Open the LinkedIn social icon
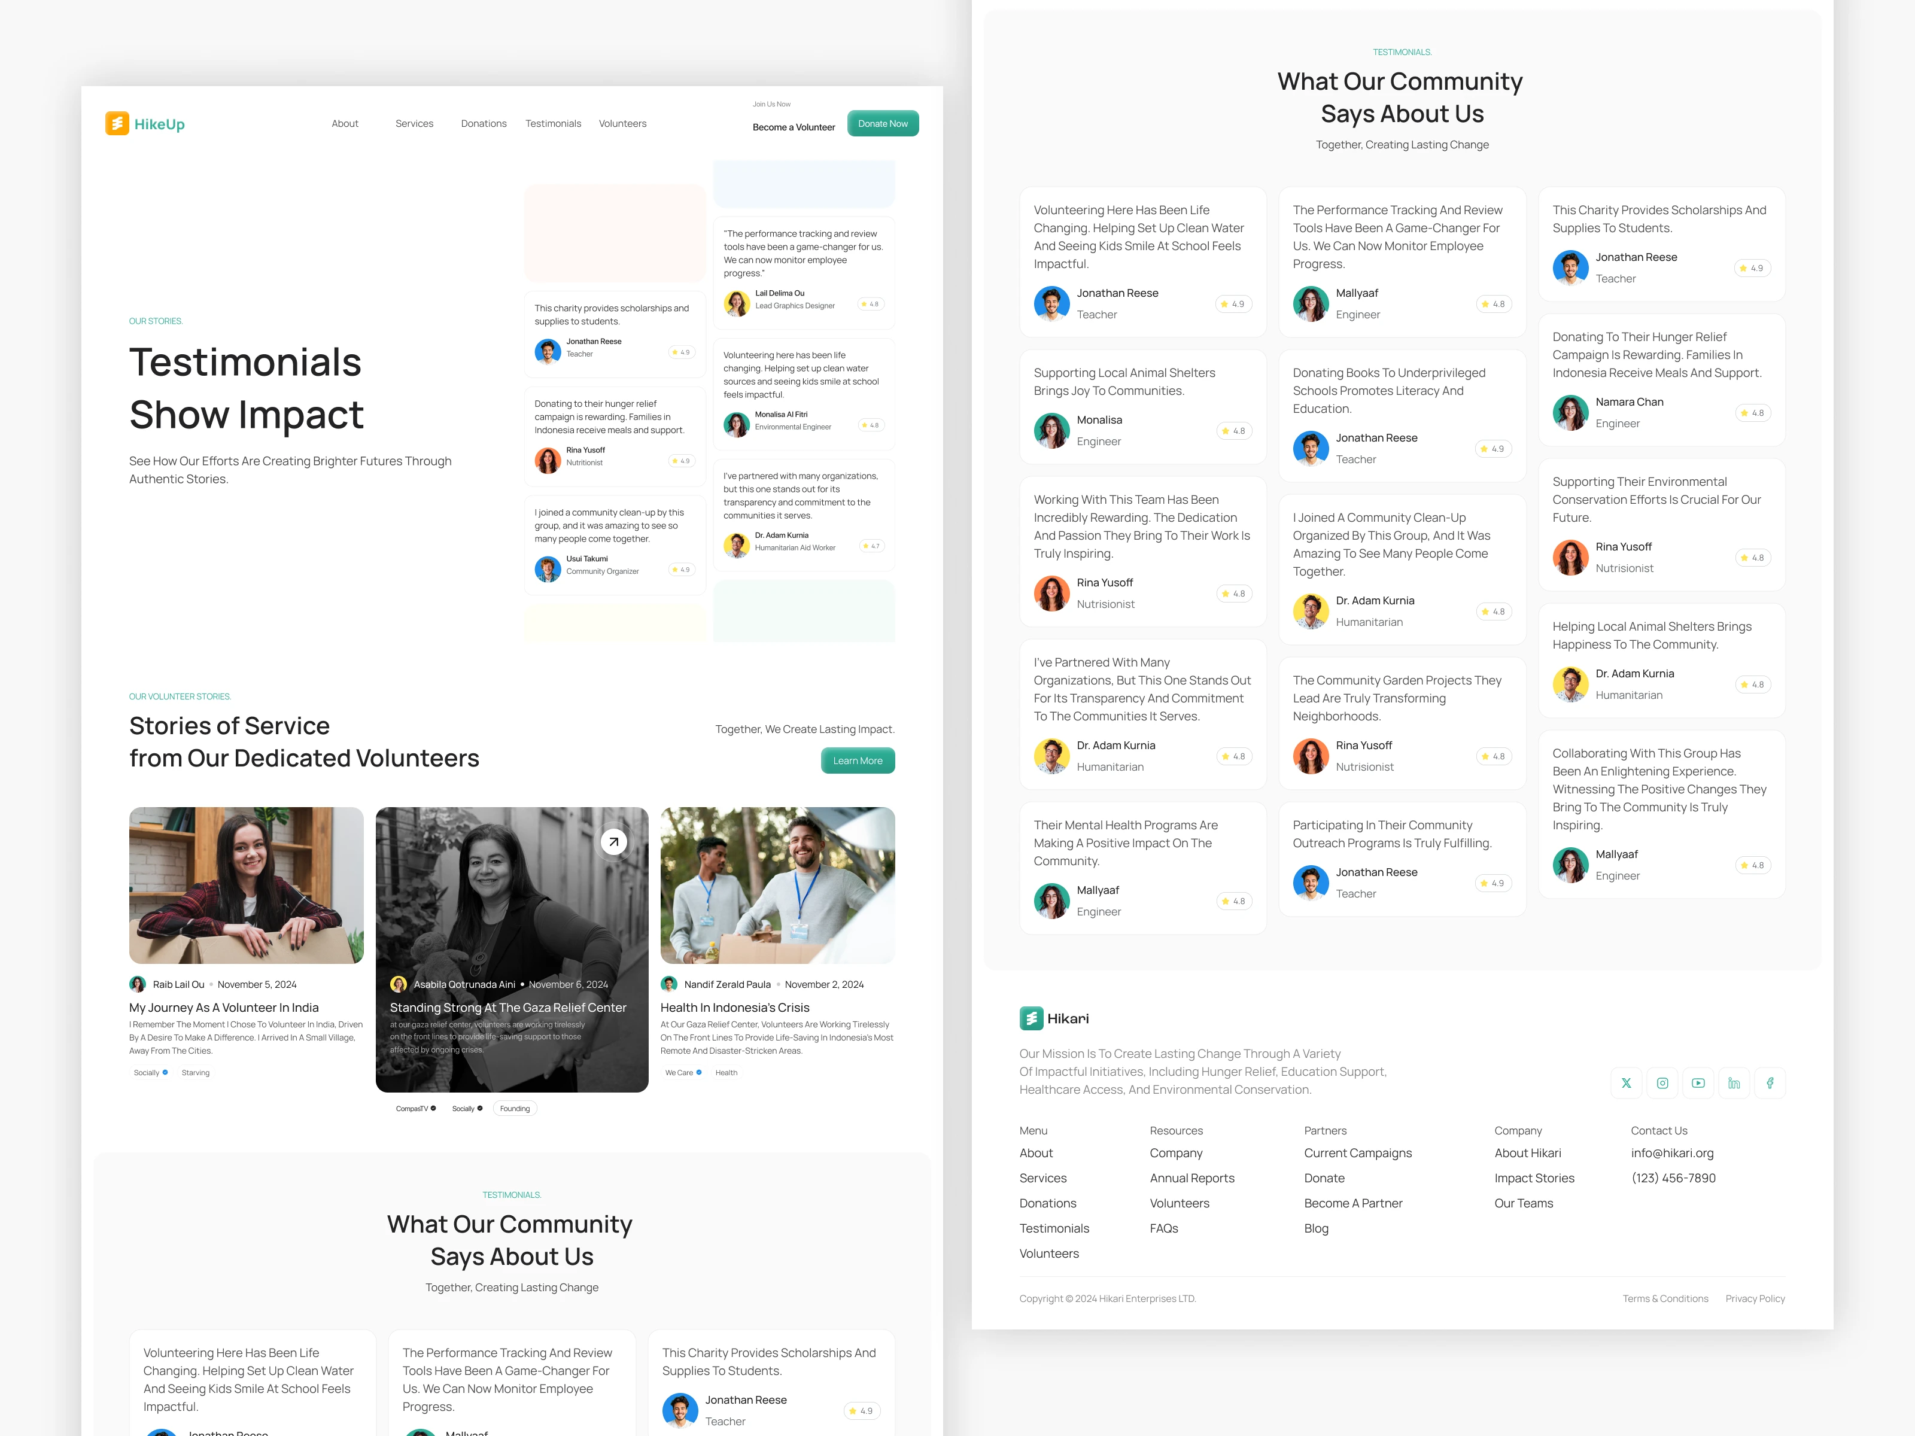This screenshot has height=1436, width=1915. [1734, 1083]
